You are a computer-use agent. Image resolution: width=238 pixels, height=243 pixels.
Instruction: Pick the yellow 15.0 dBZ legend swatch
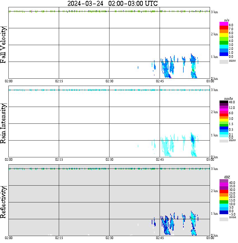coord(224,198)
